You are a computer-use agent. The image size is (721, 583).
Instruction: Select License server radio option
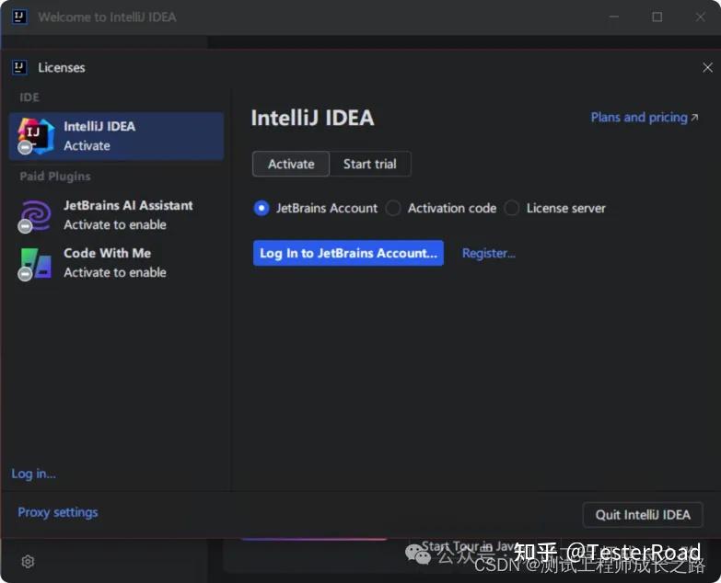(x=511, y=208)
